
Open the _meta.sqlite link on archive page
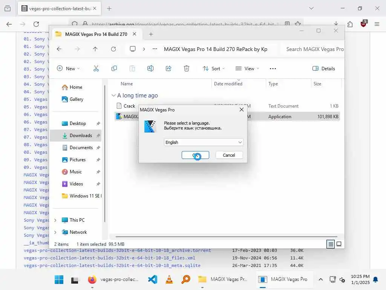click(x=112, y=265)
